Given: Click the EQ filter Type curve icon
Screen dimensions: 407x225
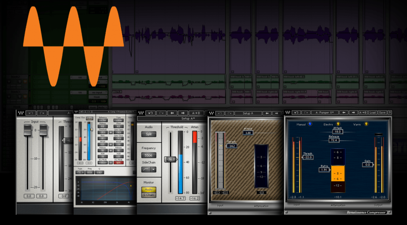Looking at the screenshot, I should click(78, 173).
